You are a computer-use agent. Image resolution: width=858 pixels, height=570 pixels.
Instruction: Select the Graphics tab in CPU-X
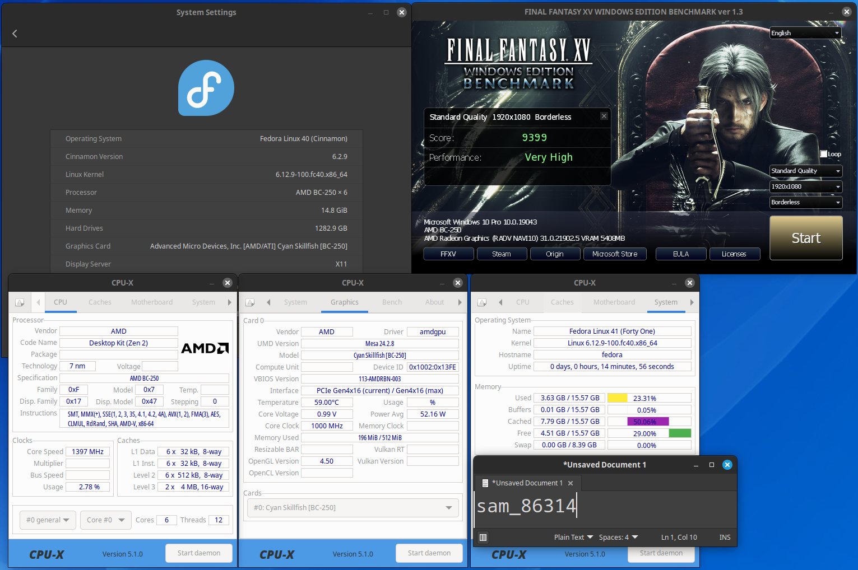pos(345,302)
